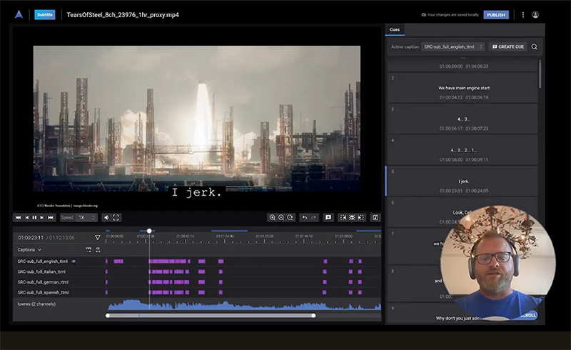This screenshot has height=350, width=571.
Task: Click the middle cue-trim icon in toolbar
Action: click(352, 218)
